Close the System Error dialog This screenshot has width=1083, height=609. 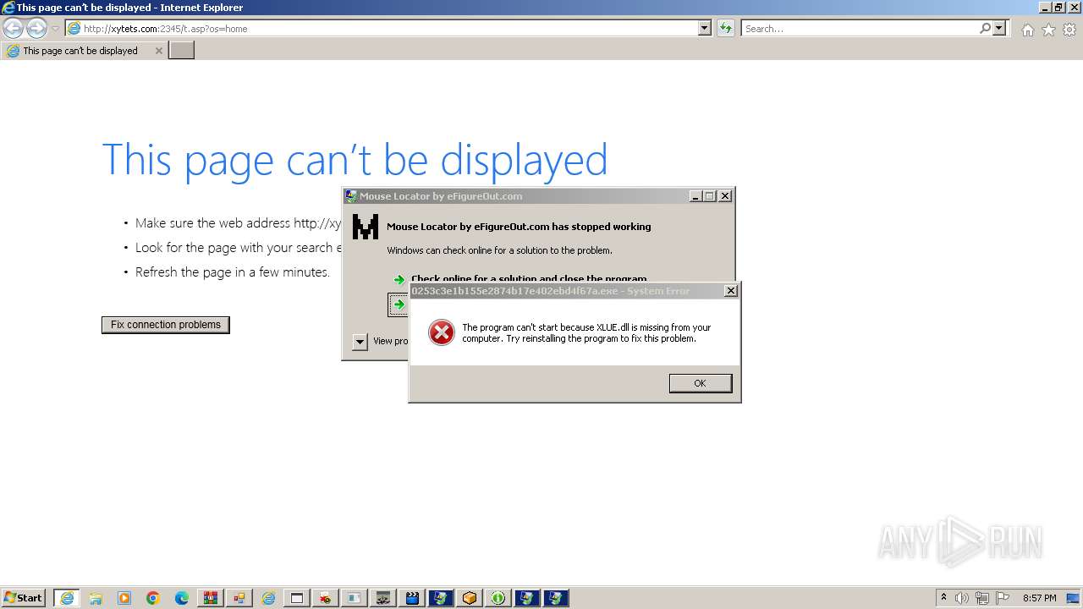(731, 291)
